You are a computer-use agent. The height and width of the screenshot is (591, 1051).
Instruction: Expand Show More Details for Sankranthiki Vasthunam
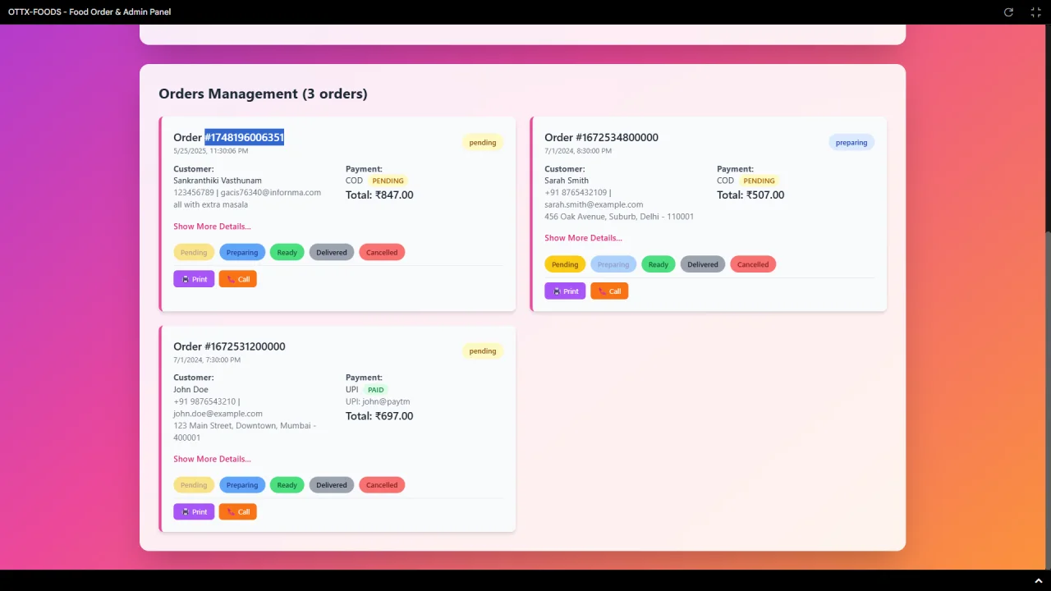(x=212, y=227)
